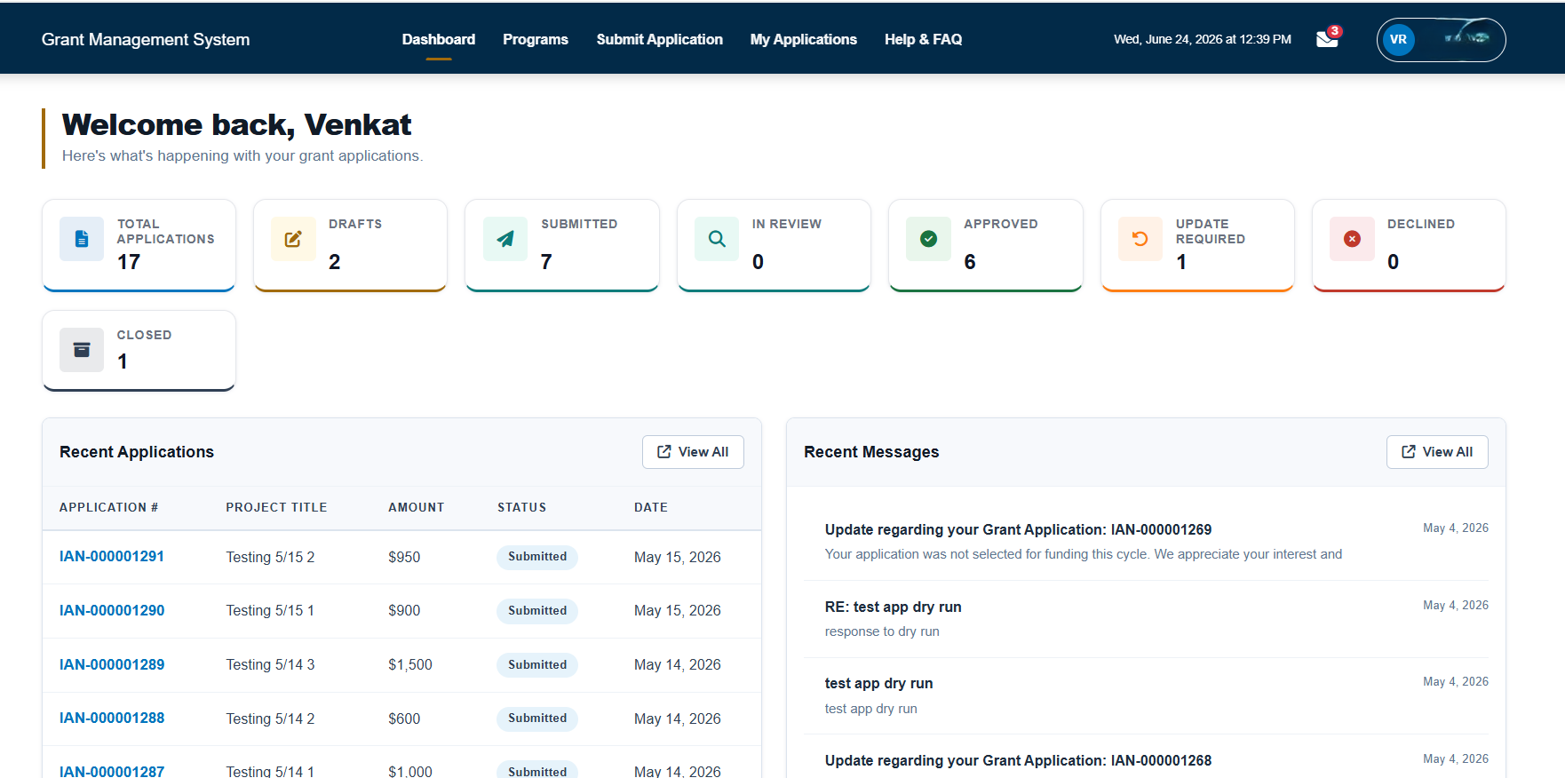This screenshot has width=1565, height=778.
Task: Click the 'Testing 5/15 1' project title
Action: pyautogui.click(x=270, y=610)
